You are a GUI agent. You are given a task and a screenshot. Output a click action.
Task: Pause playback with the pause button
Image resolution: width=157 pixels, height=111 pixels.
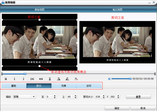[x=6, y=79]
